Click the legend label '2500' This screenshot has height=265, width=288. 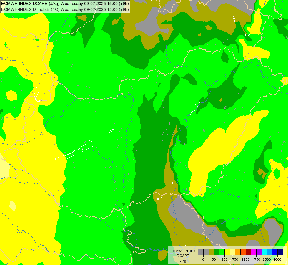point(267,259)
